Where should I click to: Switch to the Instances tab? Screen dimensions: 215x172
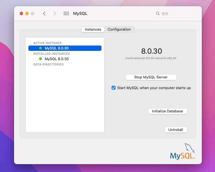click(93, 29)
